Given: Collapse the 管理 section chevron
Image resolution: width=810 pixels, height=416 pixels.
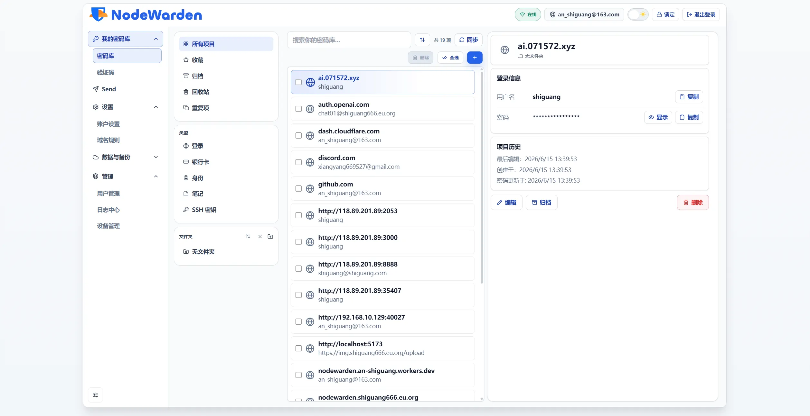Looking at the screenshot, I should [156, 176].
